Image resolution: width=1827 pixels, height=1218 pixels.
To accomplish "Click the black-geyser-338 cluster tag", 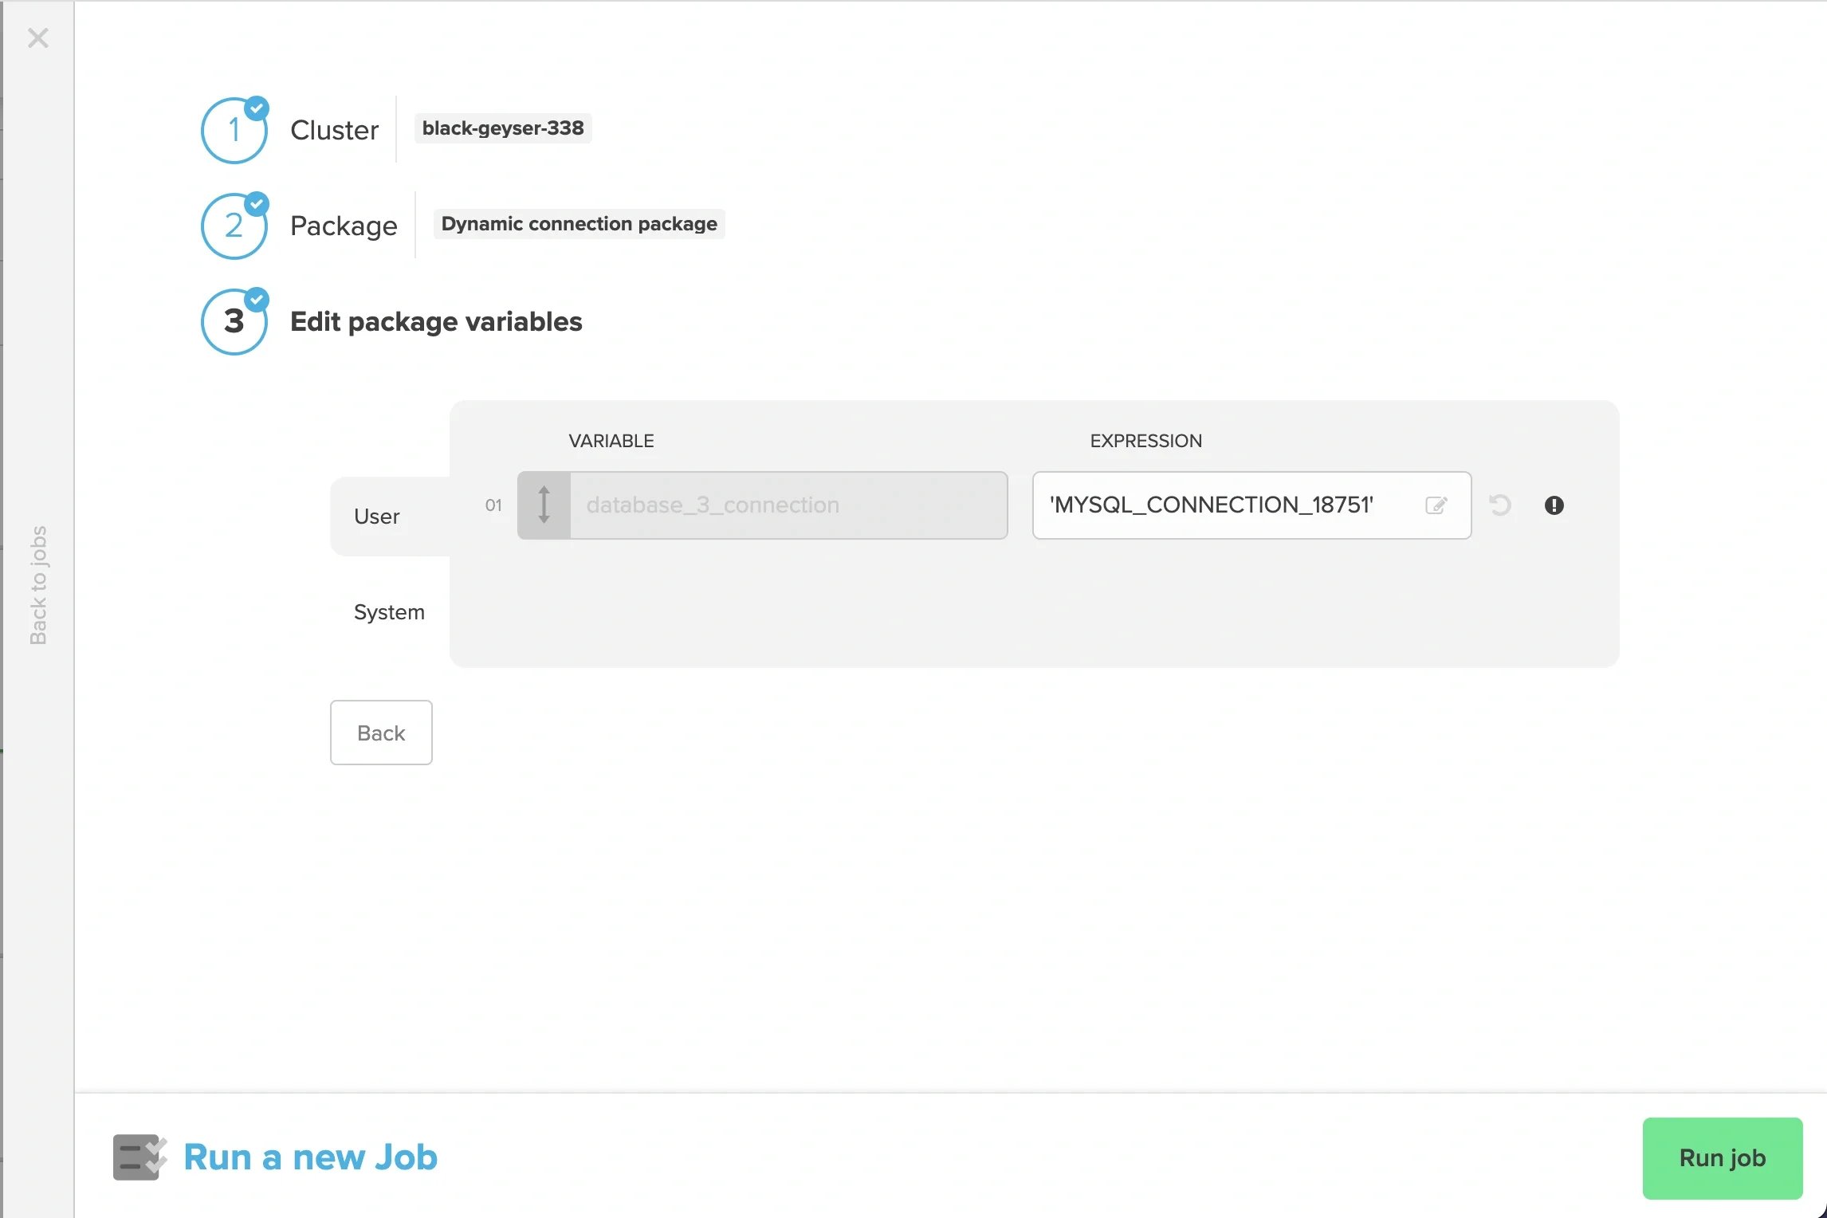I will [503, 128].
